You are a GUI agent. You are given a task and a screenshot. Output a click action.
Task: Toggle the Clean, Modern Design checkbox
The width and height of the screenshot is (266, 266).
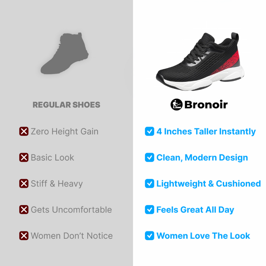coord(149,157)
